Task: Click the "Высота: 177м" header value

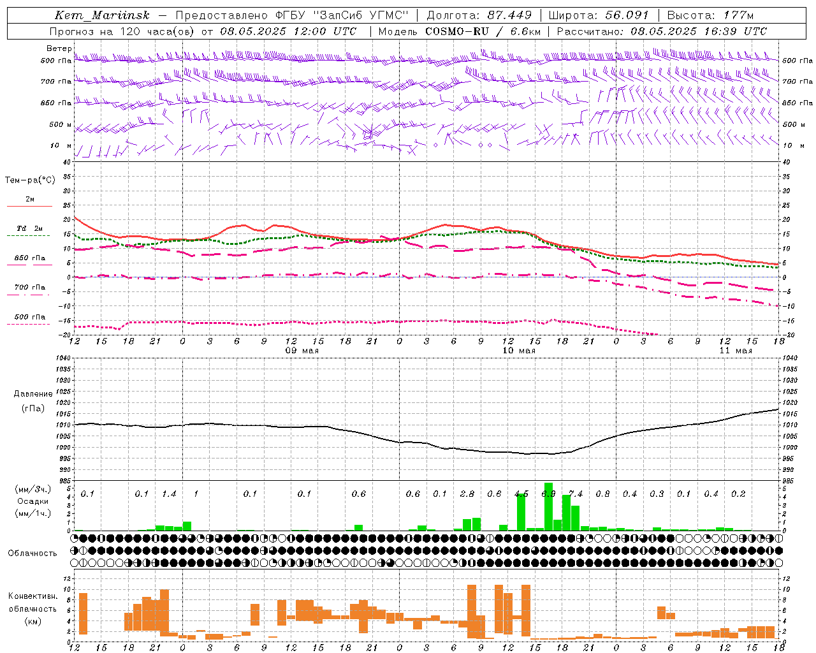Action: [710, 15]
